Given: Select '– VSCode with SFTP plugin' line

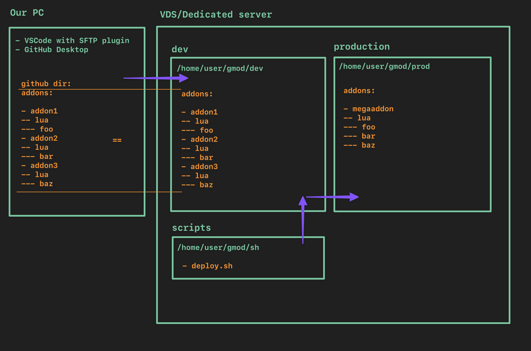Looking at the screenshot, I should (72, 41).
